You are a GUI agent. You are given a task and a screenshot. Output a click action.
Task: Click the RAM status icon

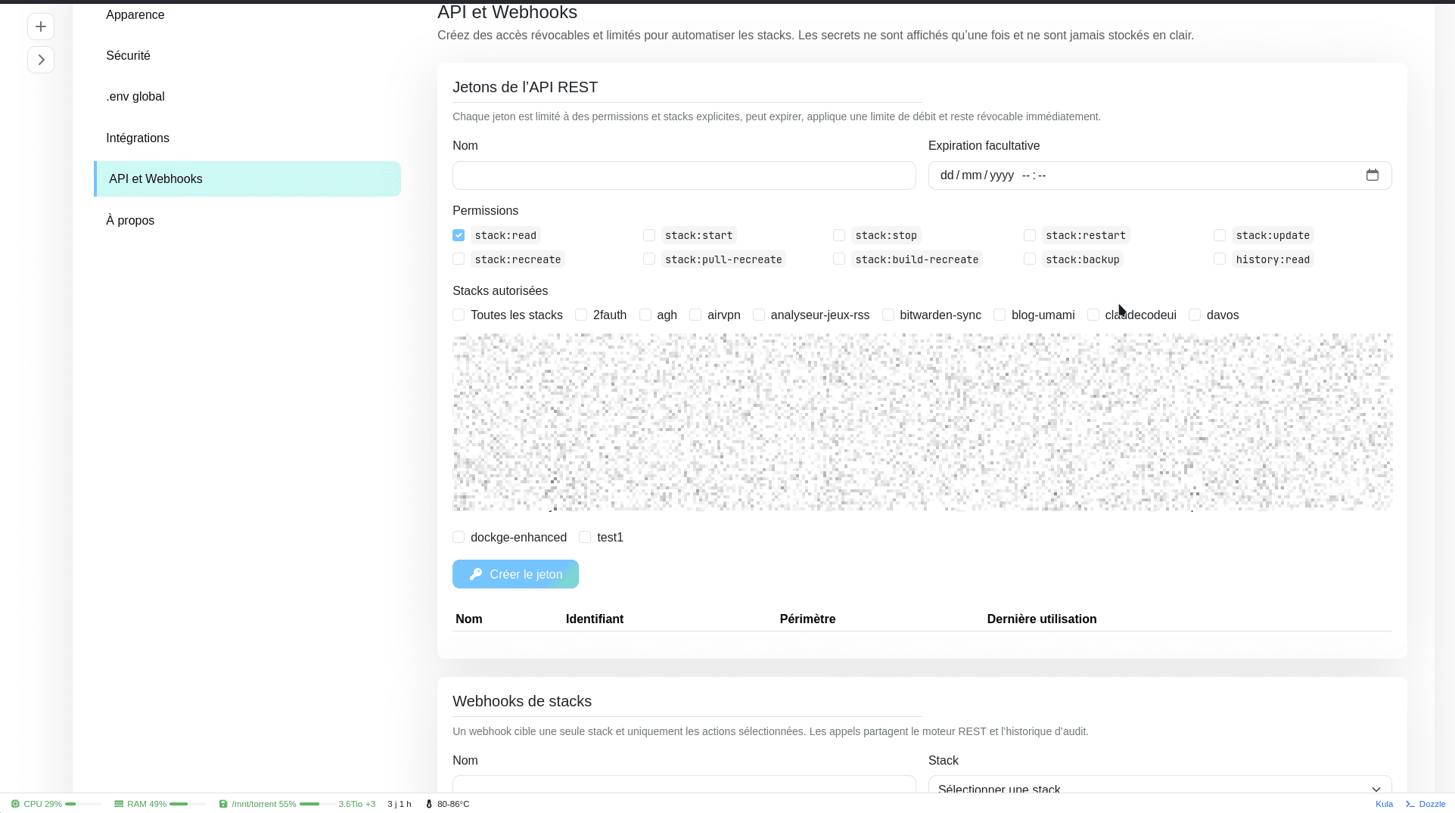[x=119, y=804]
